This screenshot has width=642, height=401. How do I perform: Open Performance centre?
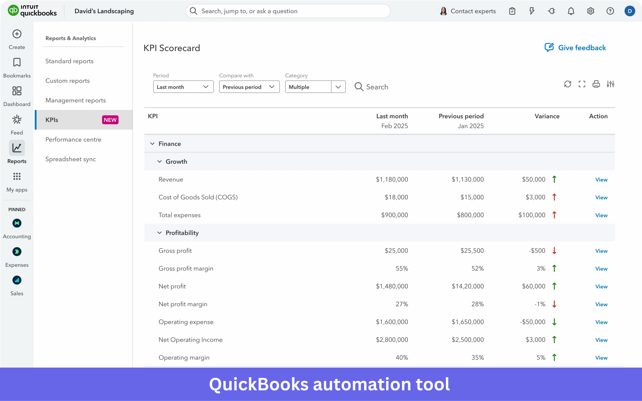pyautogui.click(x=73, y=140)
